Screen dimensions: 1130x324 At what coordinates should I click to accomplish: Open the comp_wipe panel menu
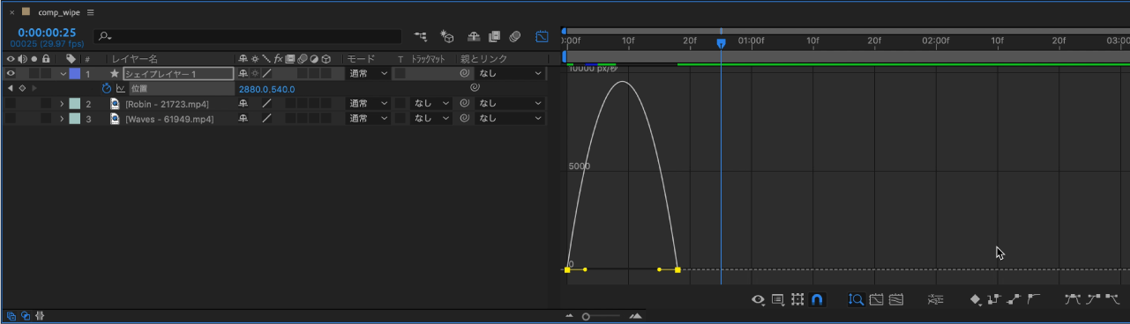click(91, 12)
